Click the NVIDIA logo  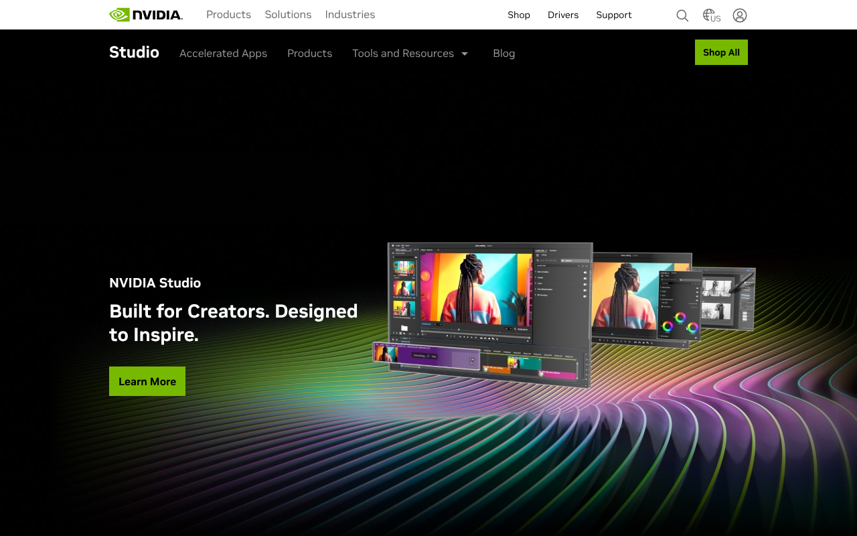click(145, 14)
